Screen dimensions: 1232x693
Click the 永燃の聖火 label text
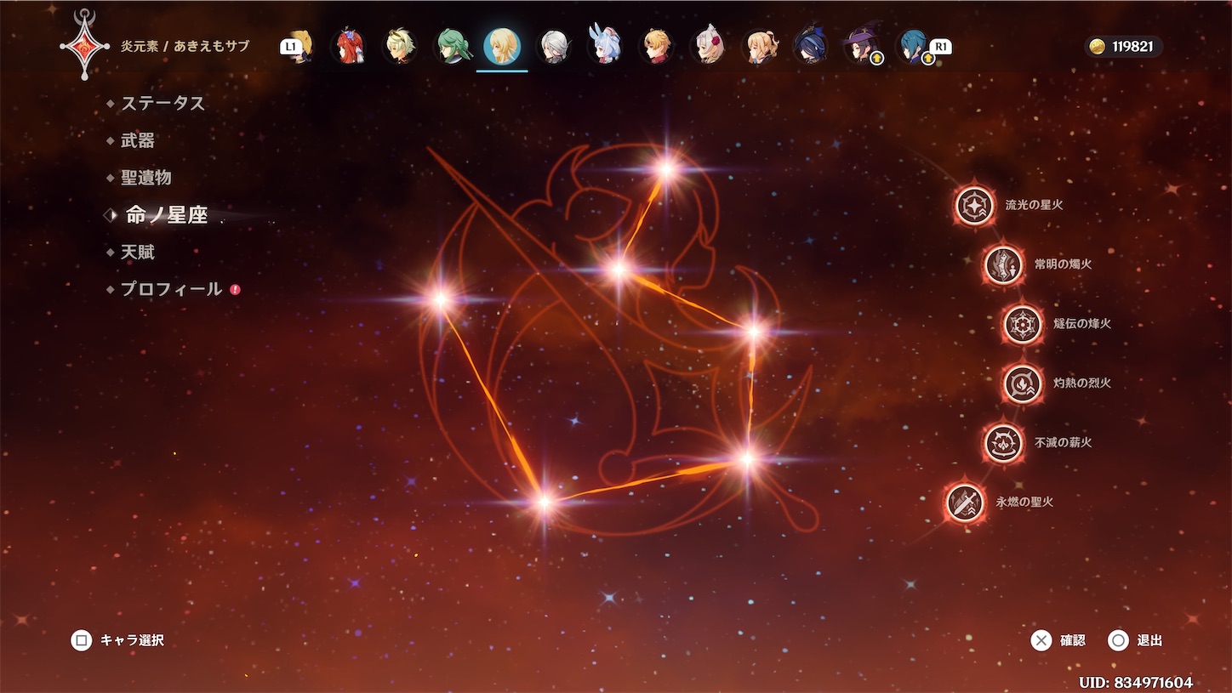coord(1024,502)
